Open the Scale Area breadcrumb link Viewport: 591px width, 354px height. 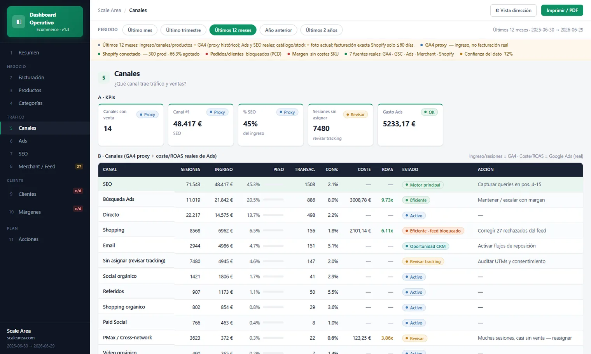click(109, 11)
